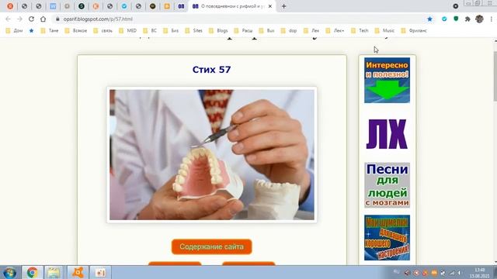Click the dentist denture model photo
This screenshot has height=279, width=497.
click(212, 155)
